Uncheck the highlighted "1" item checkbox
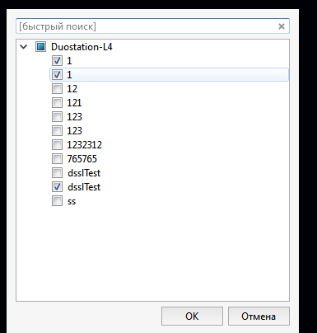Screen dimensions: 317x333 [57, 75]
